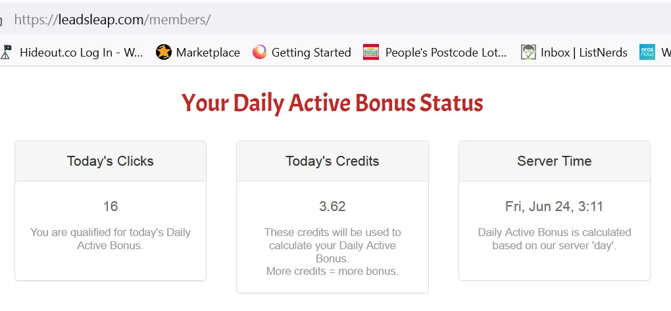Click the Marketplace star bookmark icon
This screenshot has height=311, width=671.
pyautogui.click(x=163, y=52)
